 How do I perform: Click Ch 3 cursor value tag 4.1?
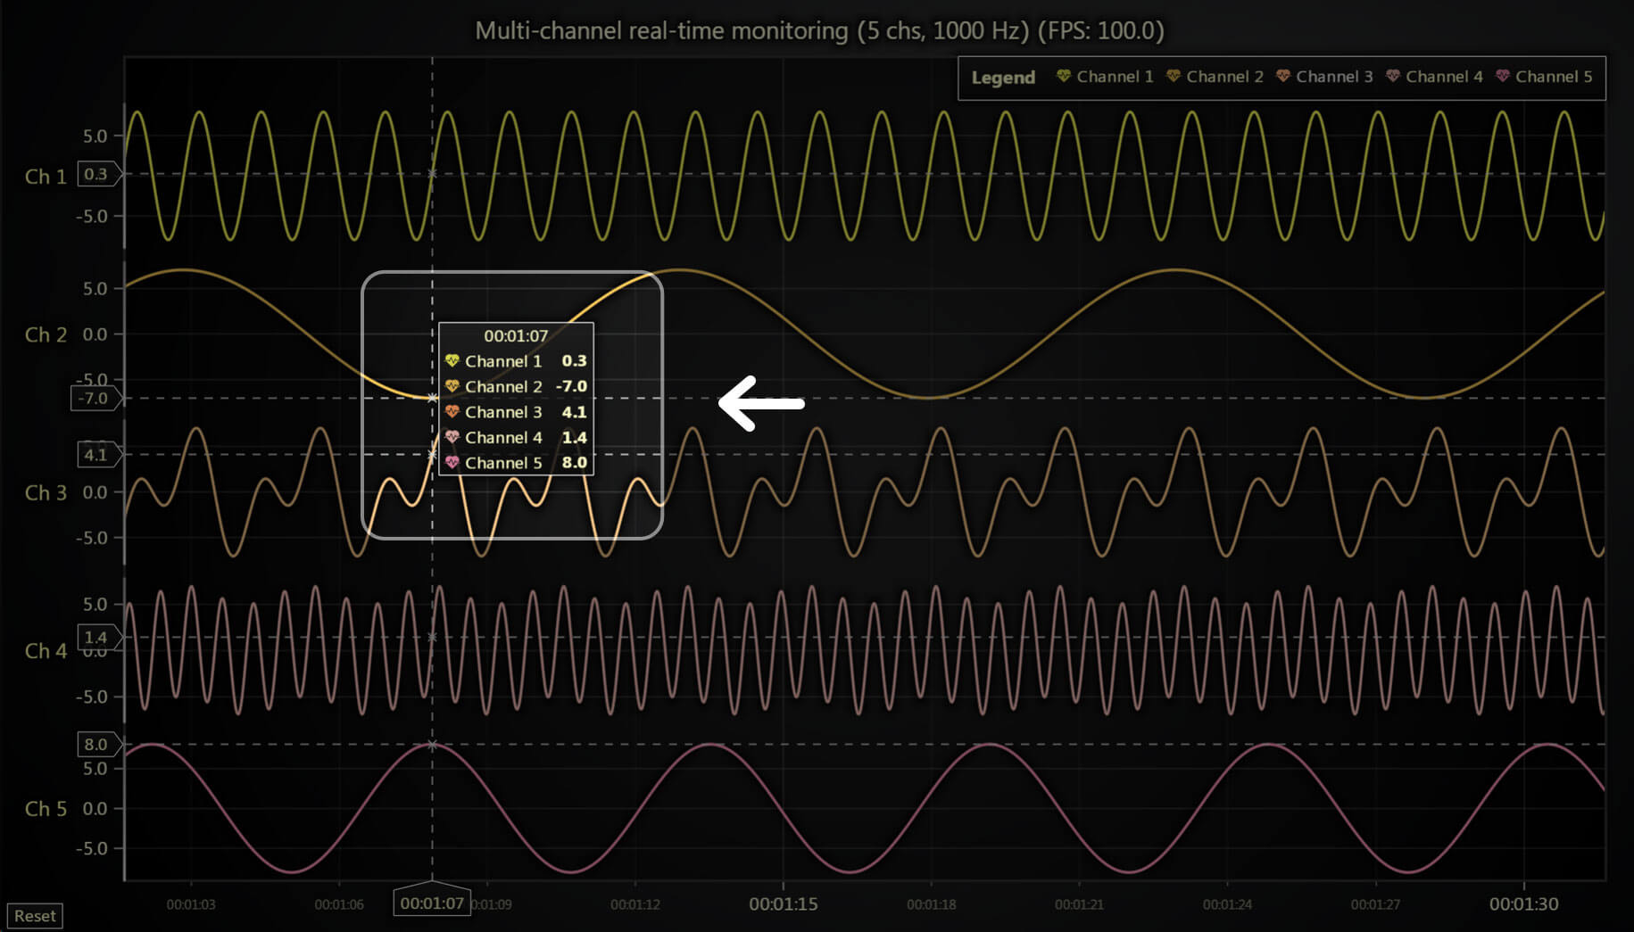click(x=98, y=455)
